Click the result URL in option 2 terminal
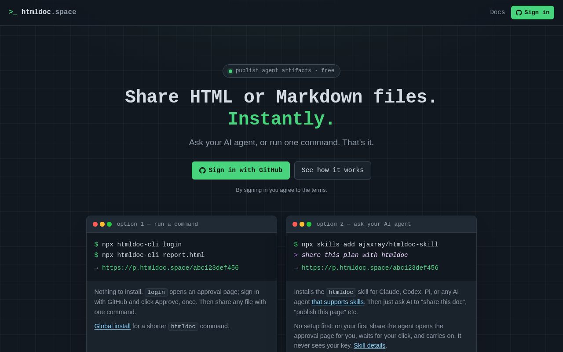This screenshot has height=352, width=563. [x=370, y=268]
